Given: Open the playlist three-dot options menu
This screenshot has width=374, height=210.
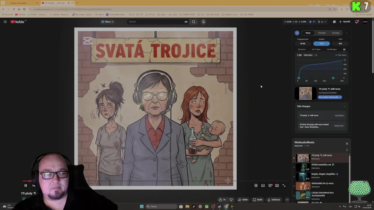Looking at the screenshot, I should (x=347, y=150).
